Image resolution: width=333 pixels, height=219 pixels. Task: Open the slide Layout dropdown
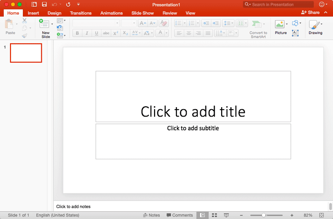point(61,21)
